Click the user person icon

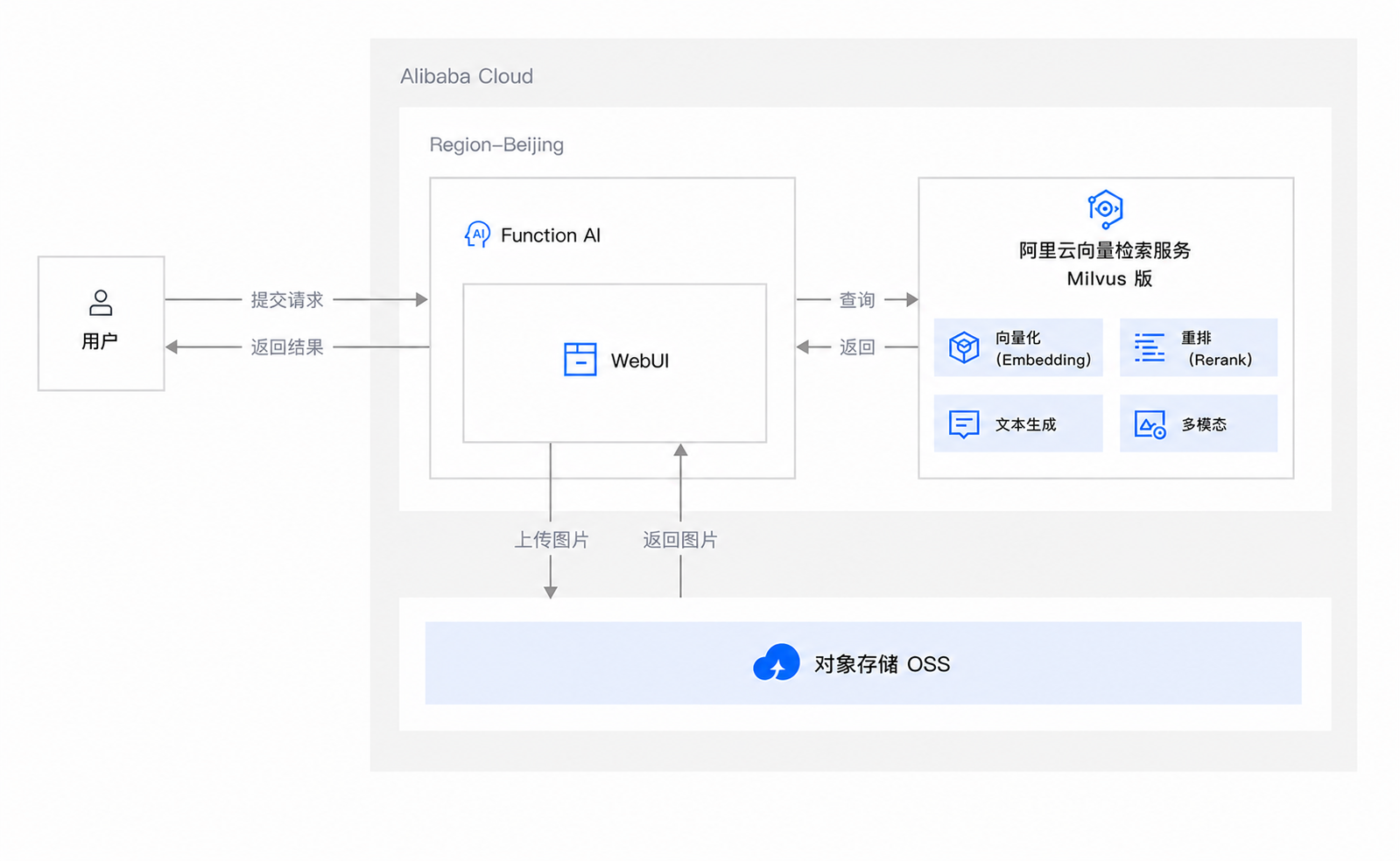pyautogui.click(x=101, y=303)
